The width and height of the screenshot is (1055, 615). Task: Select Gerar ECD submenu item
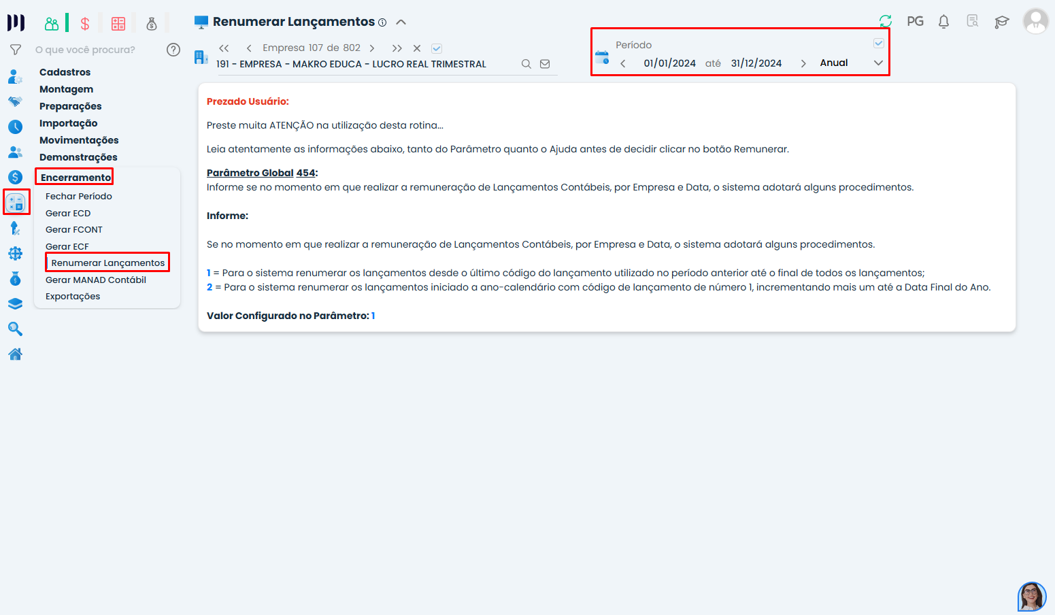coord(68,213)
